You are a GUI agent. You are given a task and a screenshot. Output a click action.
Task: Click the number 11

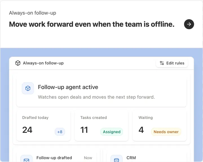point(84,130)
